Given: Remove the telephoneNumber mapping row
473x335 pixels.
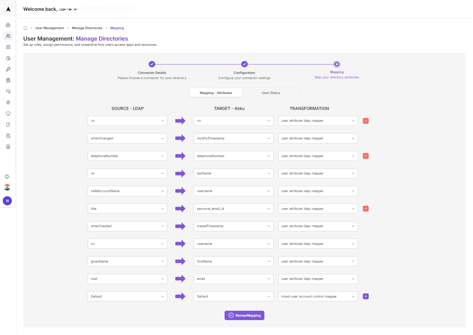Looking at the screenshot, I should (x=366, y=156).
